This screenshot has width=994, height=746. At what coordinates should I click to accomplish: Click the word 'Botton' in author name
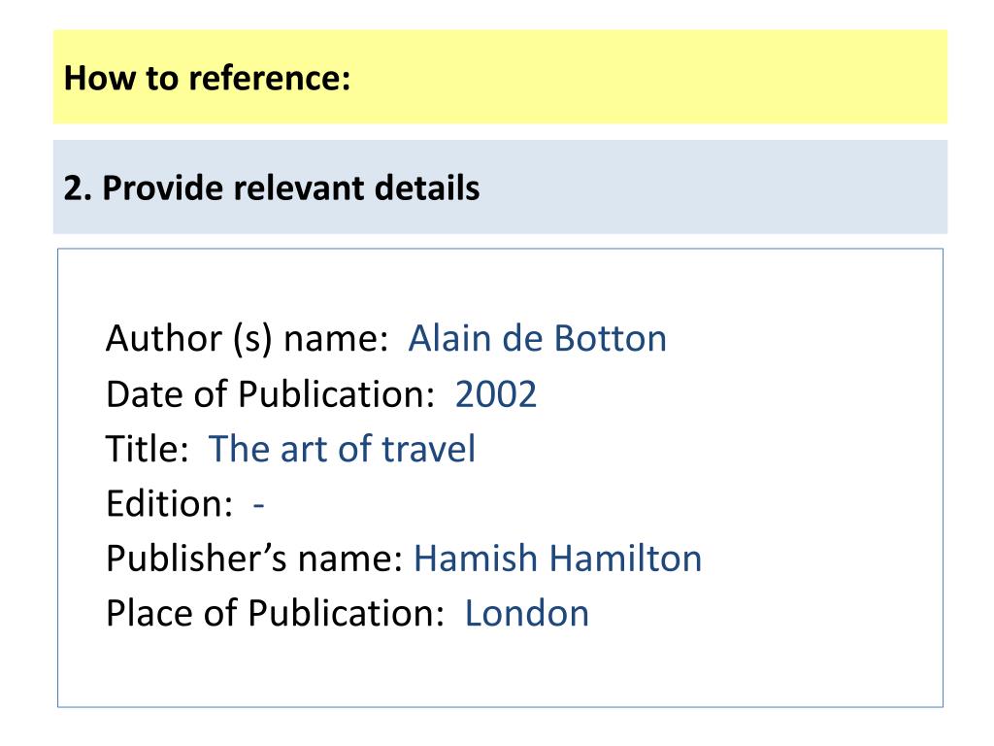pos(611,338)
